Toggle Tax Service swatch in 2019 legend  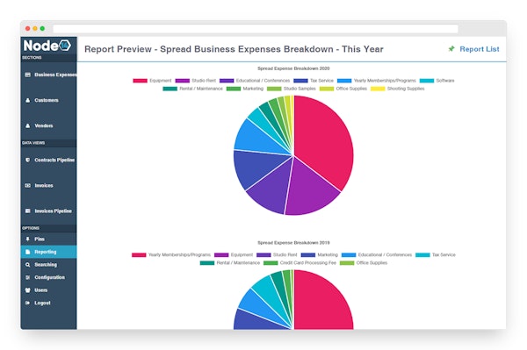422,255
